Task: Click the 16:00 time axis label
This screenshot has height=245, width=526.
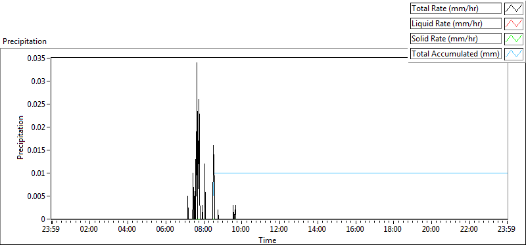Action: pyautogui.click(x=355, y=230)
